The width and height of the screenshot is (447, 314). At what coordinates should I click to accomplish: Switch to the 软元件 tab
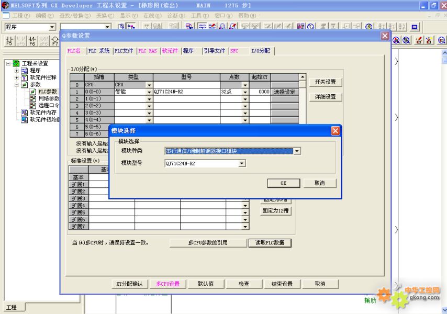(x=170, y=51)
